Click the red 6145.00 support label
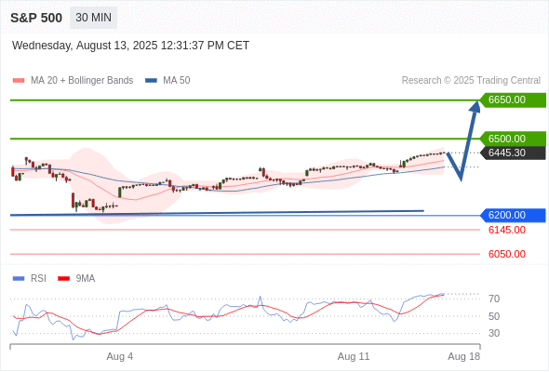 (x=507, y=231)
